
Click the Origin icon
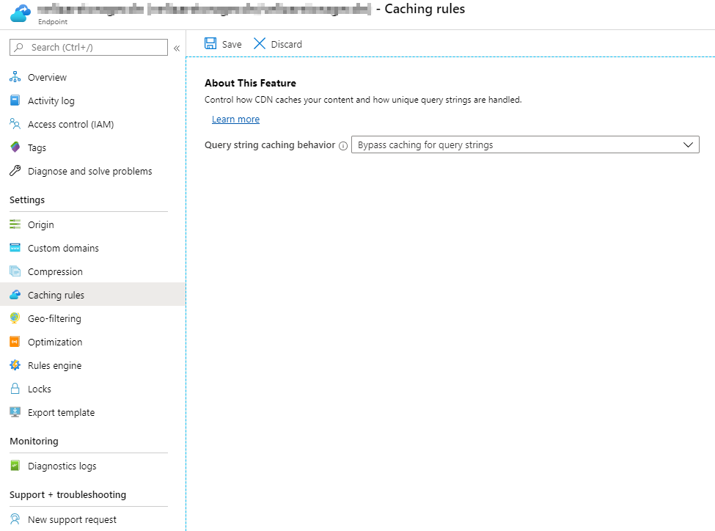15,224
